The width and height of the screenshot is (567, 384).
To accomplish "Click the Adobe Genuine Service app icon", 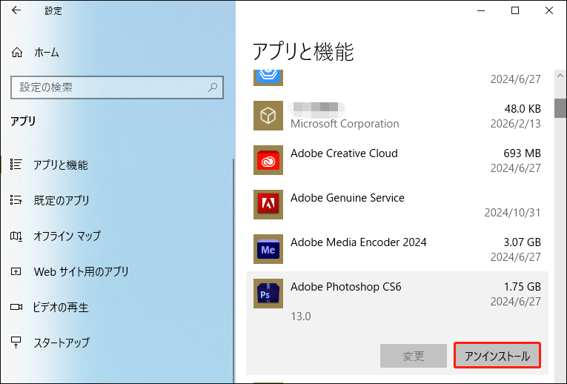I will click(x=268, y=205).
